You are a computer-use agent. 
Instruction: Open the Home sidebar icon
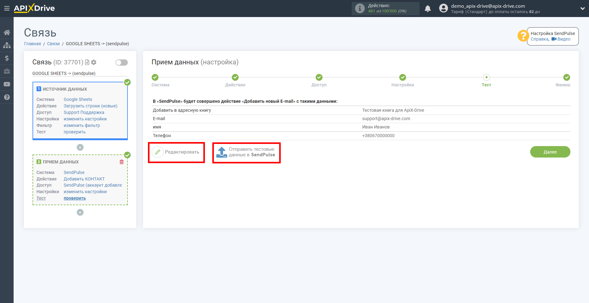7,32
